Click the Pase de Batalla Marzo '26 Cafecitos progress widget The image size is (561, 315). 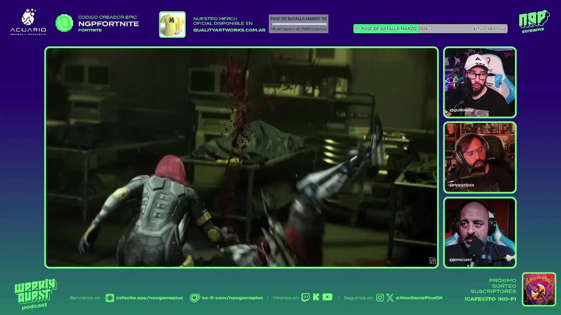coord(298,24)
